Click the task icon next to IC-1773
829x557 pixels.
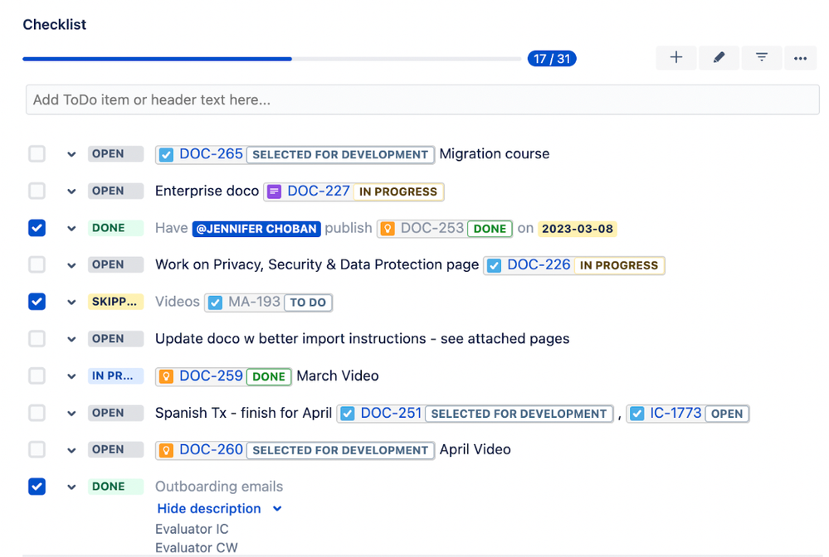636,413
